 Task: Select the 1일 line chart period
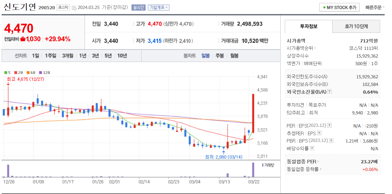35,56
